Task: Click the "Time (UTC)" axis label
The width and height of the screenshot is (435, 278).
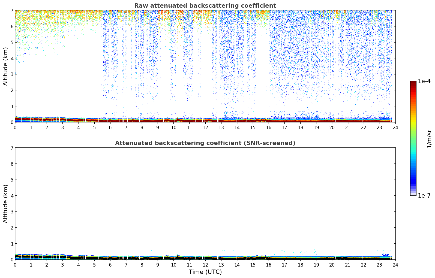Action: (205, 272)
